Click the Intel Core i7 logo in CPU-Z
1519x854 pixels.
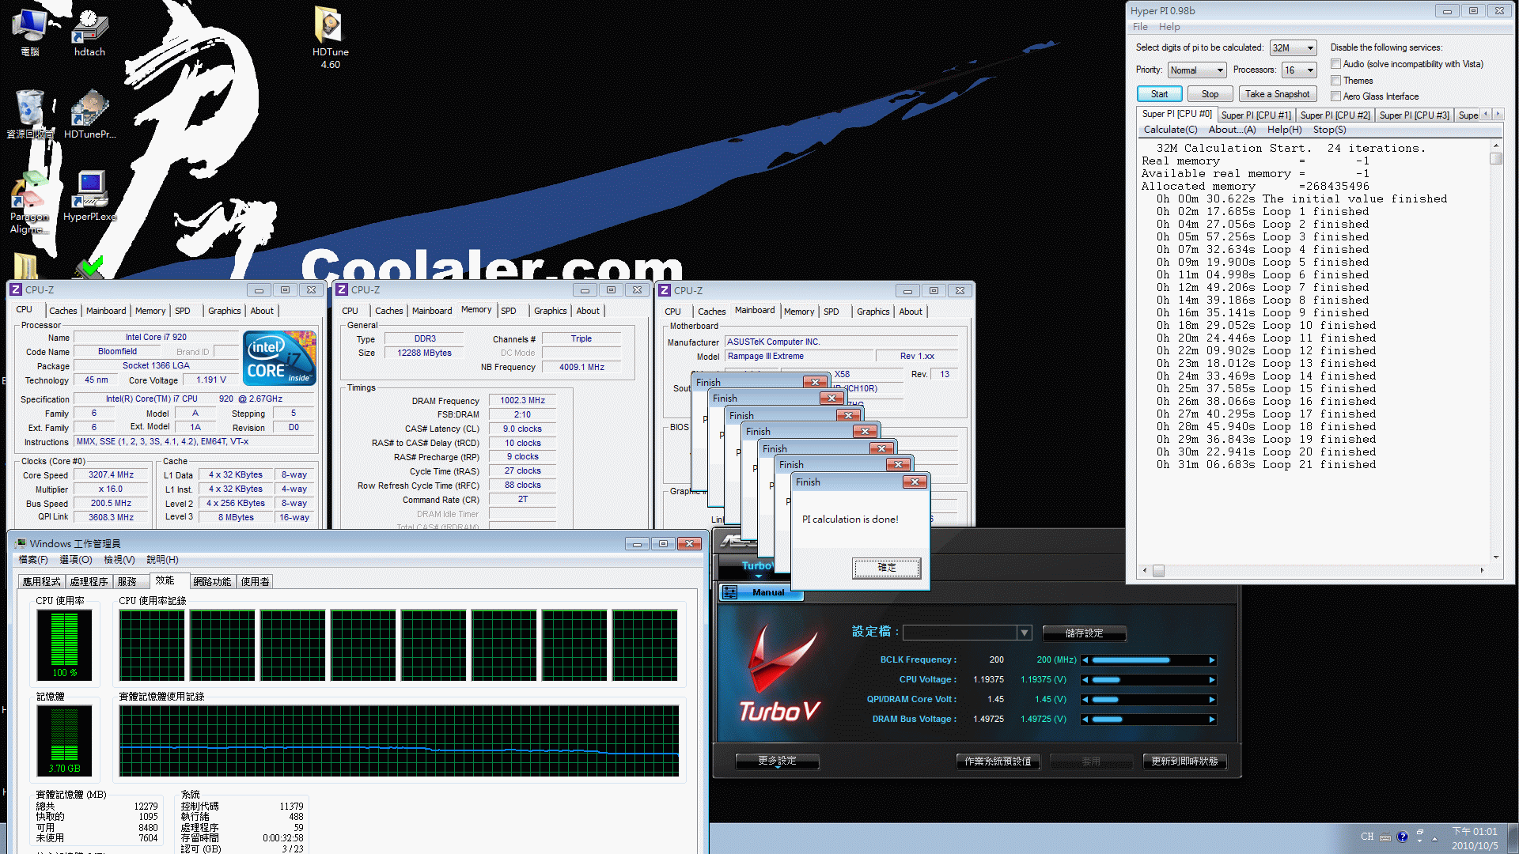tap(280, 358)
